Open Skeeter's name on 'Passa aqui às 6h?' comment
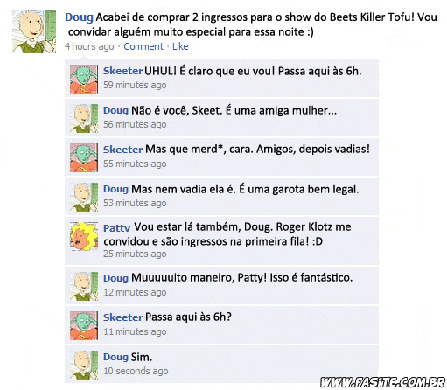 pos(123,317)
